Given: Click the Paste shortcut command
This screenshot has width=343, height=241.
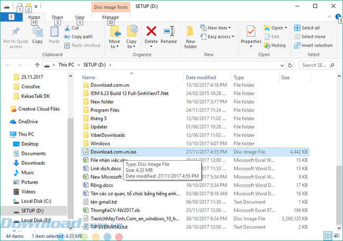Looking at the screenshot, I should (82, 45).
